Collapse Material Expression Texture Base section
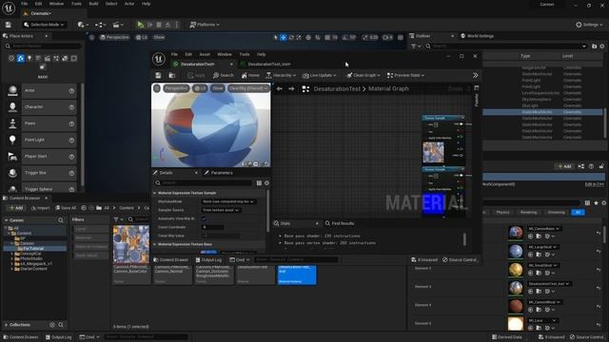Screen dimensions: 609x342 click(154, 244)
